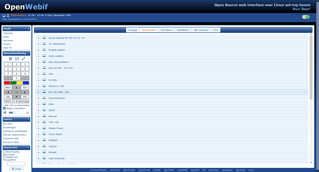Collapse the Hoofd sidebar section
Image resolution: width=319 pixels, height=172 pixels.
28,29
